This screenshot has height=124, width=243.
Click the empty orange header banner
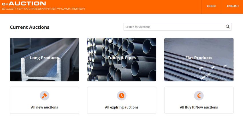click(143, 7)
